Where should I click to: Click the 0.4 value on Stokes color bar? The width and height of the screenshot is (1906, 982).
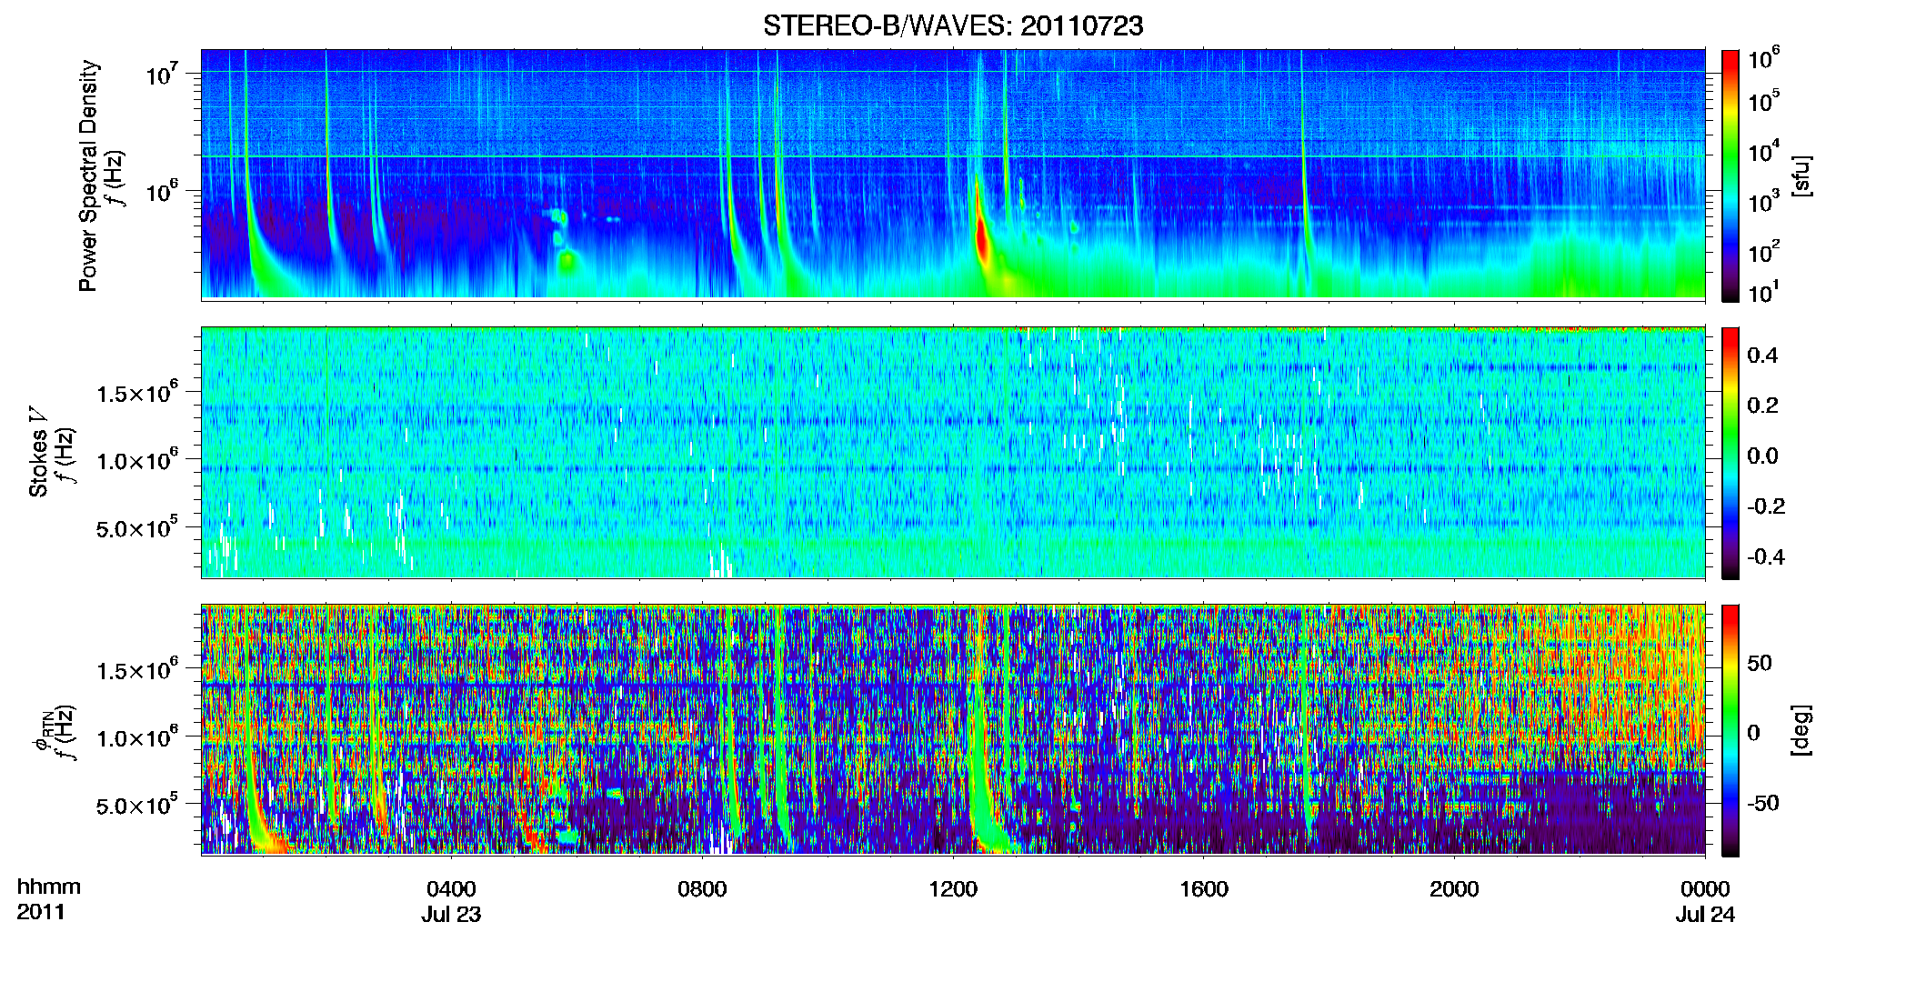[x=1762, y=356]
